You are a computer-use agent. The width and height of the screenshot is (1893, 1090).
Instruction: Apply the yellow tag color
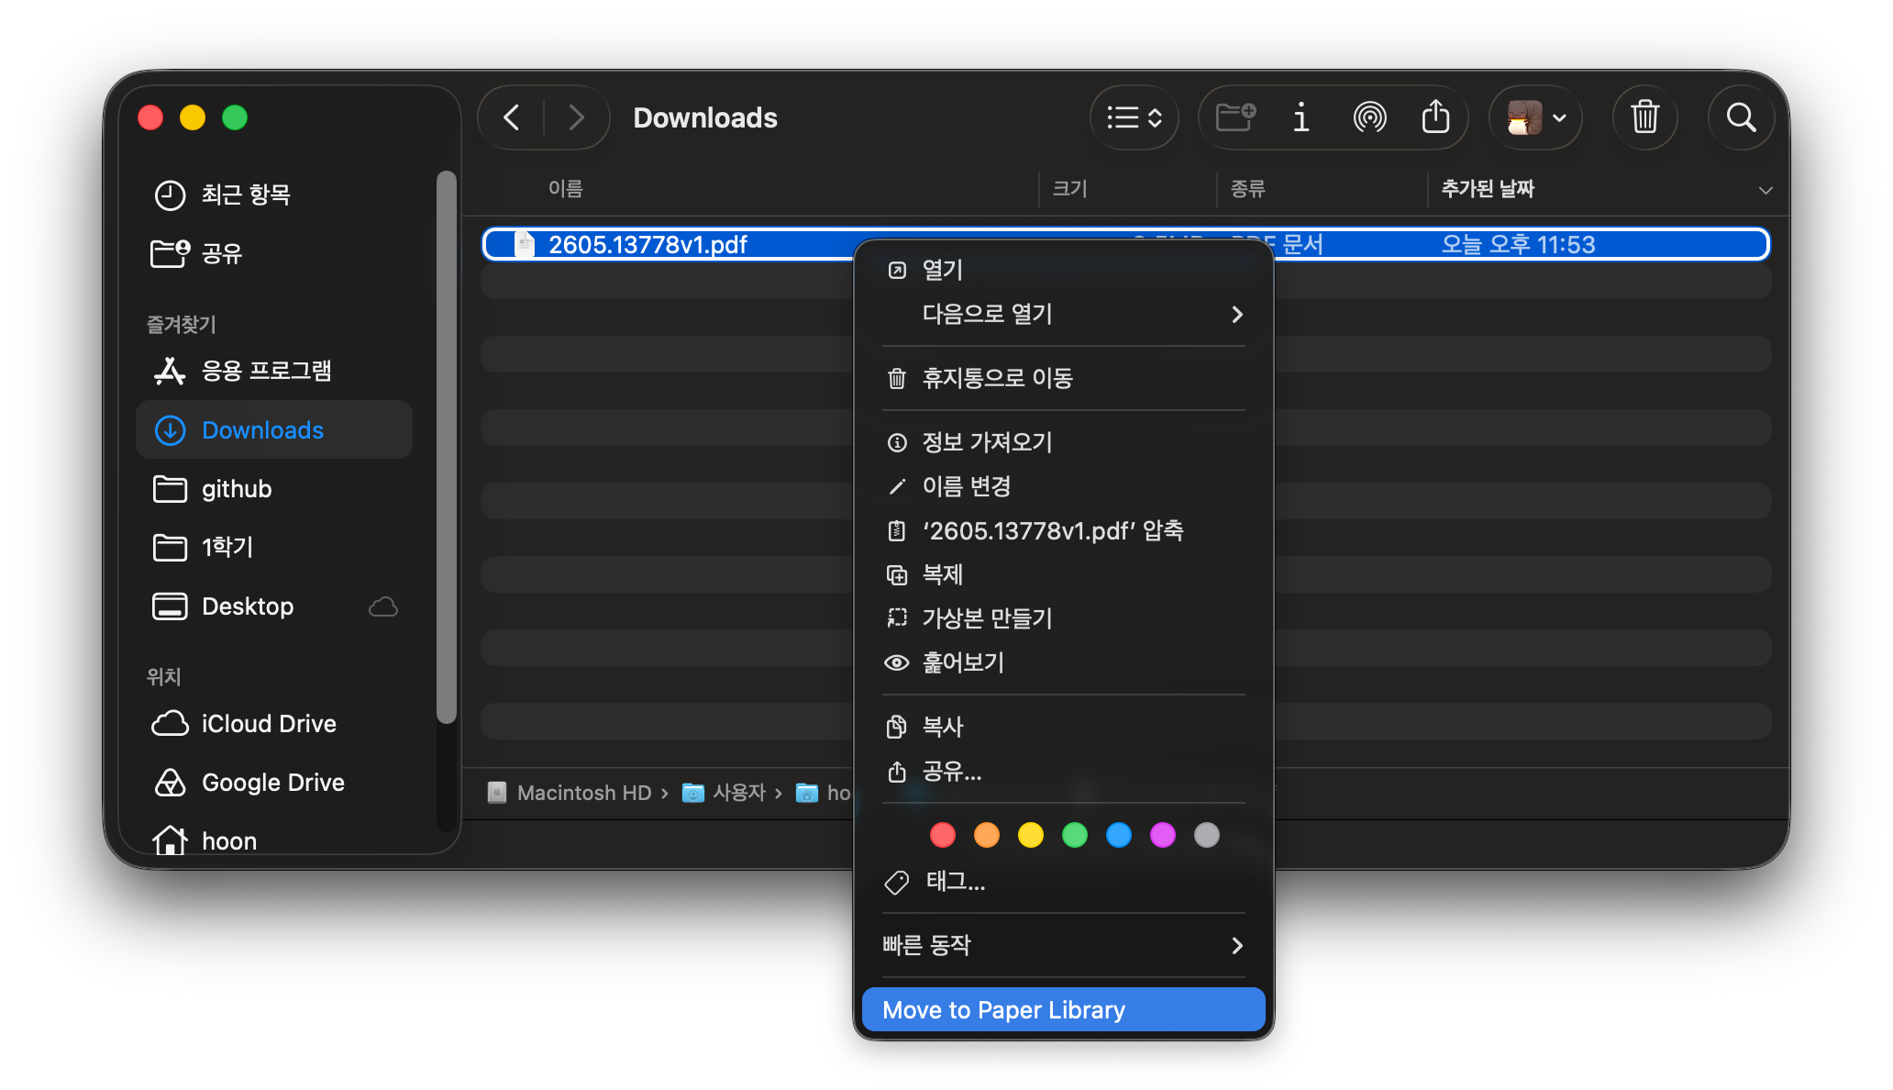[1031, 835]
